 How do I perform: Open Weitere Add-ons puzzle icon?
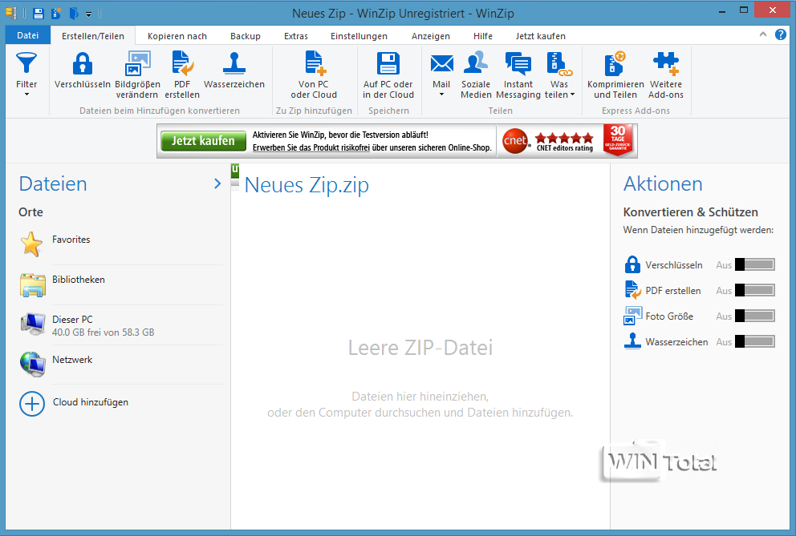665,64
